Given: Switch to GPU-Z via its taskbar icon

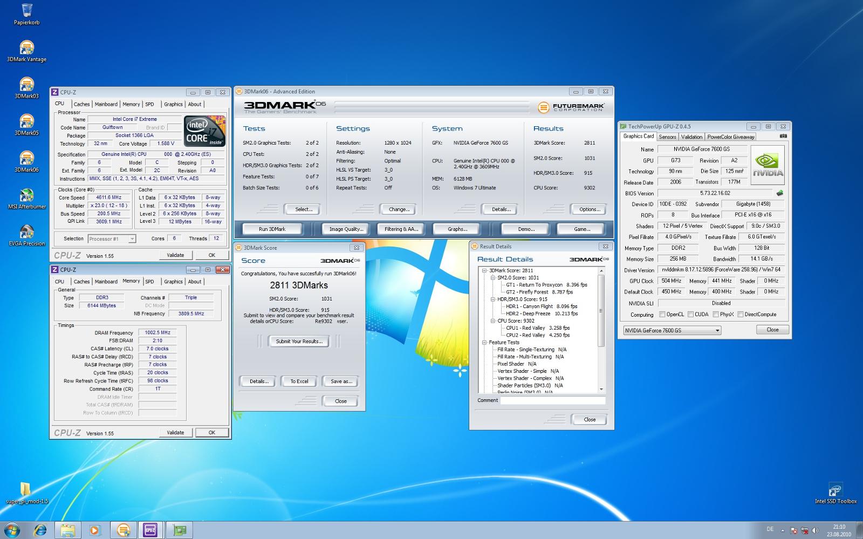Looking at the screenshot, I should tap(179, 530).
